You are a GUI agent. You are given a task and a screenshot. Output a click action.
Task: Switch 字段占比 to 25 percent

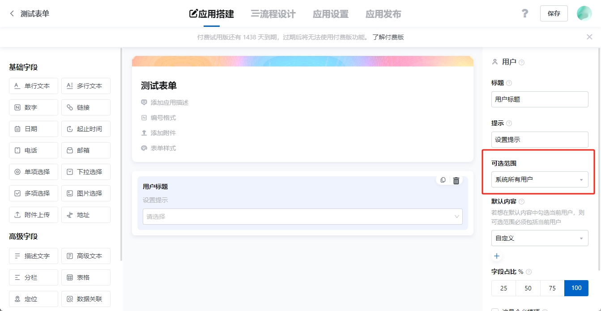503,288
